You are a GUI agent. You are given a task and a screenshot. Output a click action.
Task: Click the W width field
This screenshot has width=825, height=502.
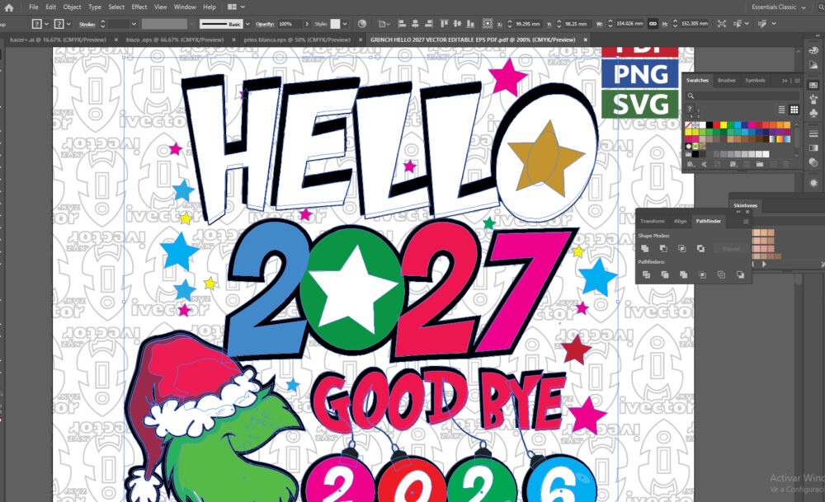pyautogui.click(x=629, y=24)
